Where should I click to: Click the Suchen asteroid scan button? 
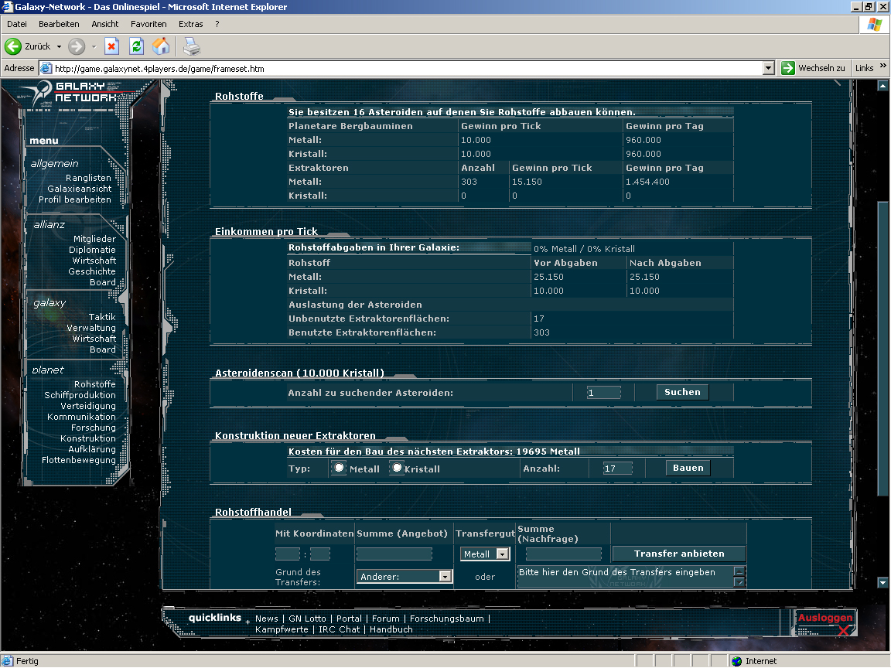[x=682, y=392]
